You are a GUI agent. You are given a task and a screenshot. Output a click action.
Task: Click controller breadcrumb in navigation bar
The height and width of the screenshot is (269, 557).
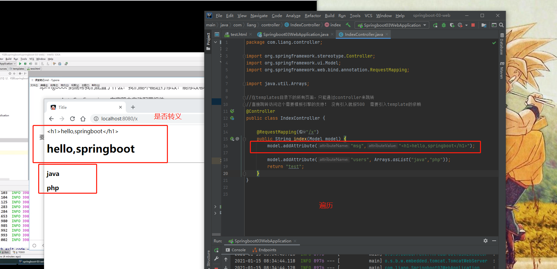tap(270, 25)
